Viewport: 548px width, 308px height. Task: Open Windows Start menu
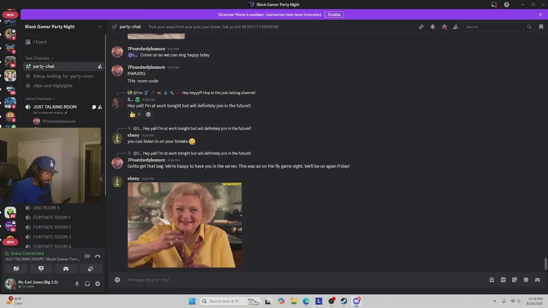(192, 301)
